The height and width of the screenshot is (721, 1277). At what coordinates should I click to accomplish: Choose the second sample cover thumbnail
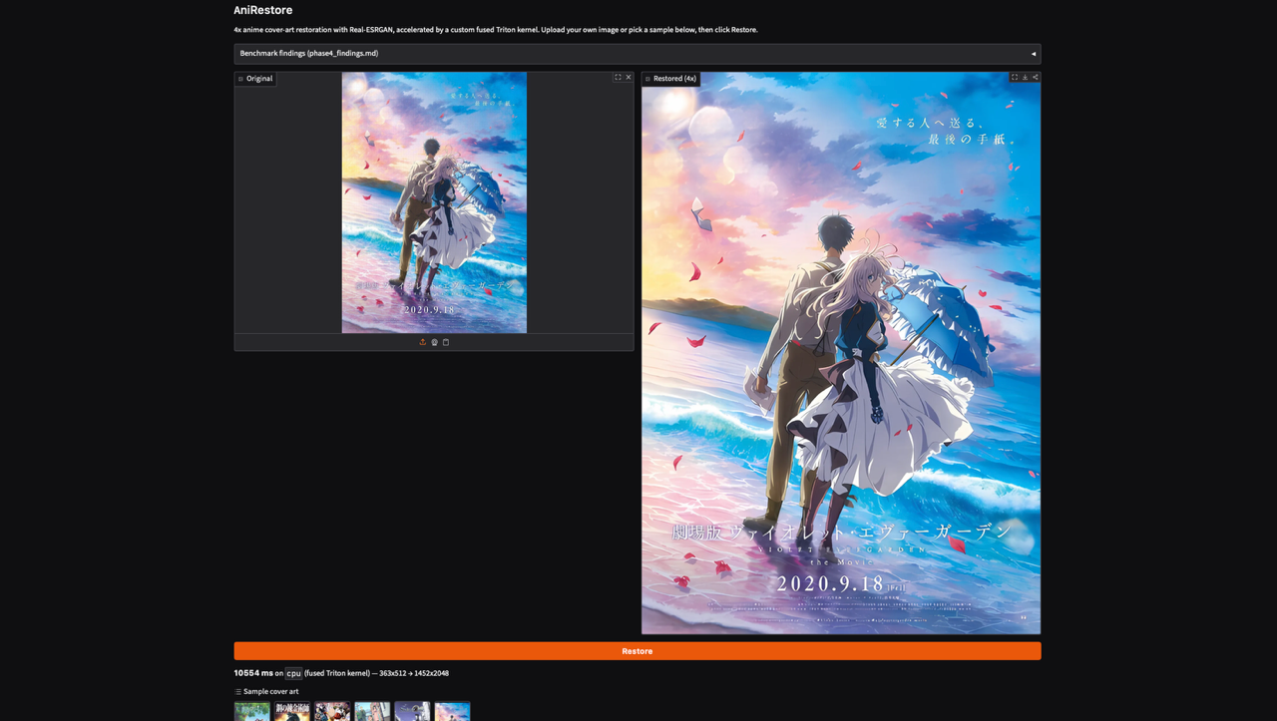pos(292,711)
